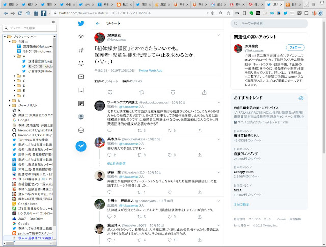Open 高木良平 reply options chevron
Viewport: 326px width, 247px height.
[x=219, y=139]
